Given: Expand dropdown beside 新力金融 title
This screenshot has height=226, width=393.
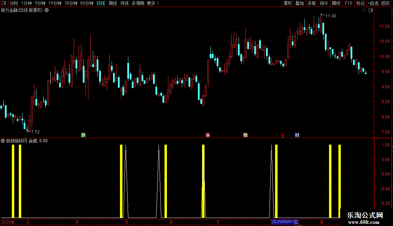Looking at the screenshot, I should coord(47,10).
